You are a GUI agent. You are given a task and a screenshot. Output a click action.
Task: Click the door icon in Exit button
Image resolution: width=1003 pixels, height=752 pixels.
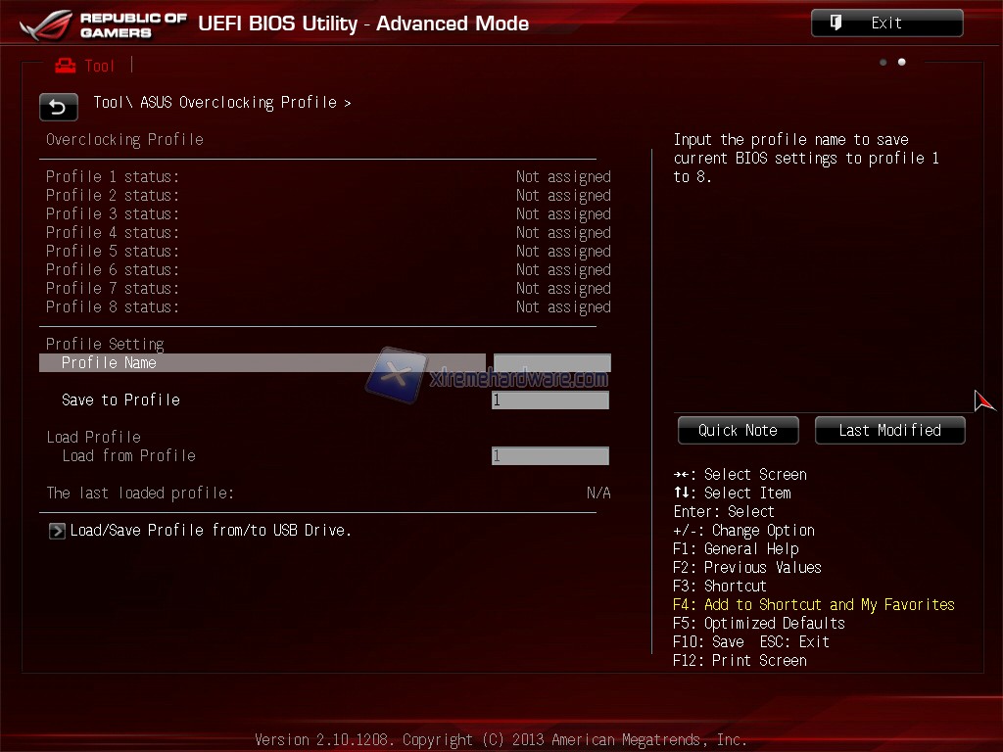coord(836,23)
